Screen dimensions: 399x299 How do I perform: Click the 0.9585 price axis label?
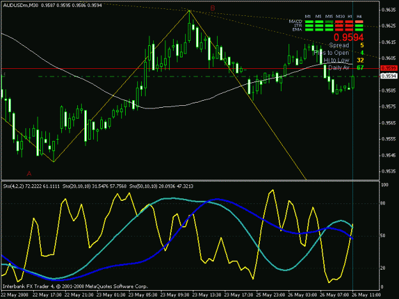[x=389, y=91]
